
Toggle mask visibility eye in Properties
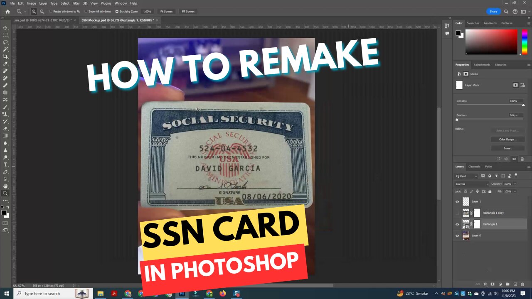tap(514, 159)
